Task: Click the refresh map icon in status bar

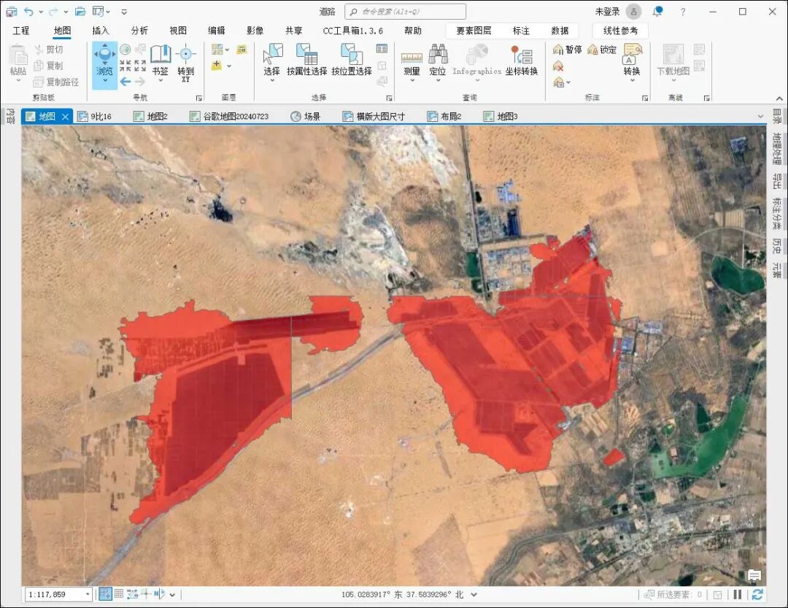Action: [757, 594]
